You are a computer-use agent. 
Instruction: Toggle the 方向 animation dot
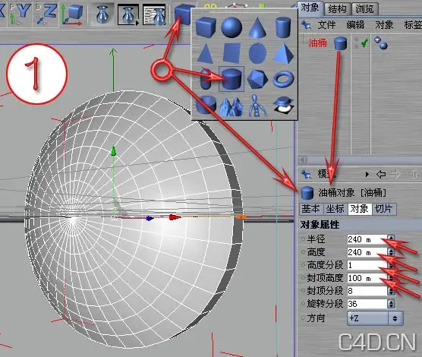point(303,318)
